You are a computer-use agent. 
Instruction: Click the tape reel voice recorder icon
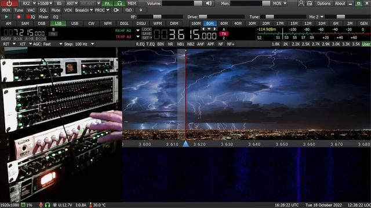pos(128,10)
